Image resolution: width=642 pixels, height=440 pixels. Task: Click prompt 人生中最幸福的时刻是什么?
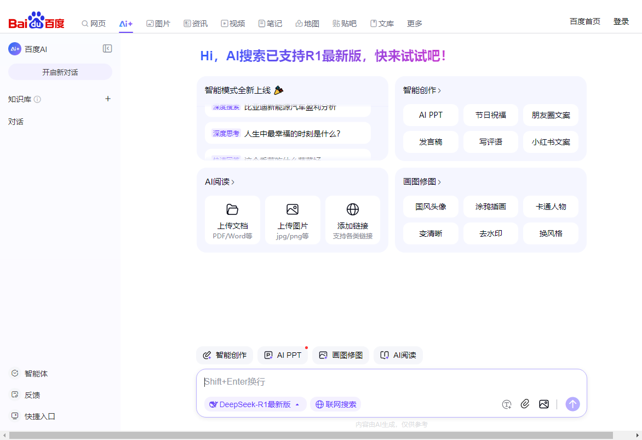288,134
